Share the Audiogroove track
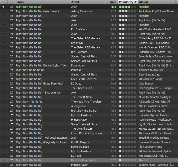The image size is (178, 167). click(11, 106)
